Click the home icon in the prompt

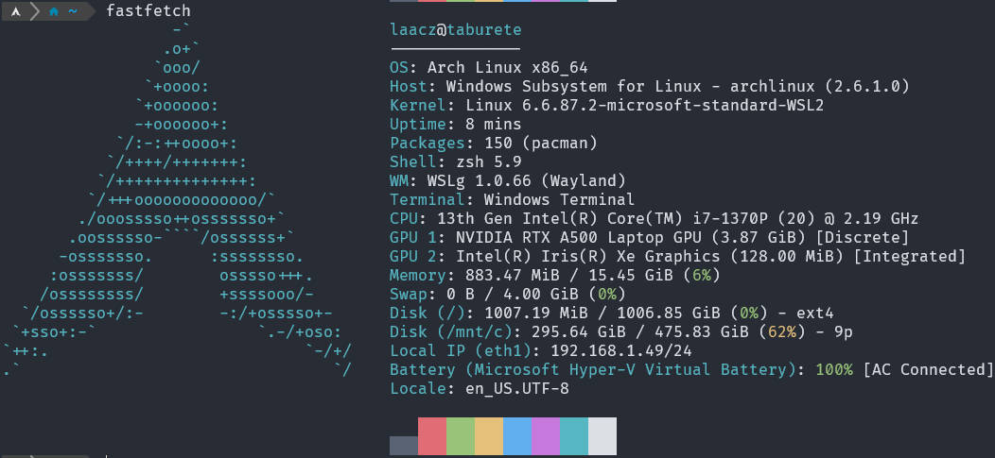coord(54,11)
